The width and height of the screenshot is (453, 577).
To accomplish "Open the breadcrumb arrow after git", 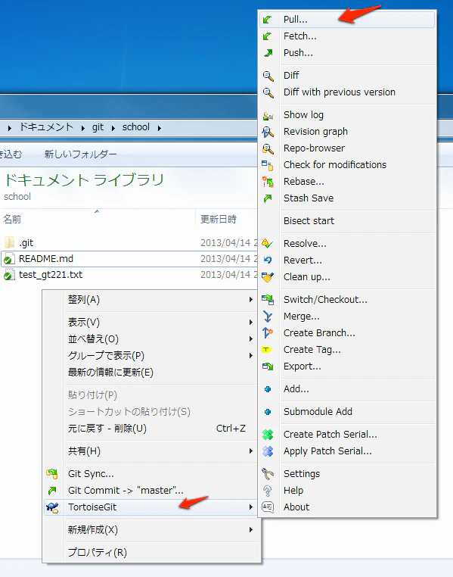I will (x=113, y=128).
